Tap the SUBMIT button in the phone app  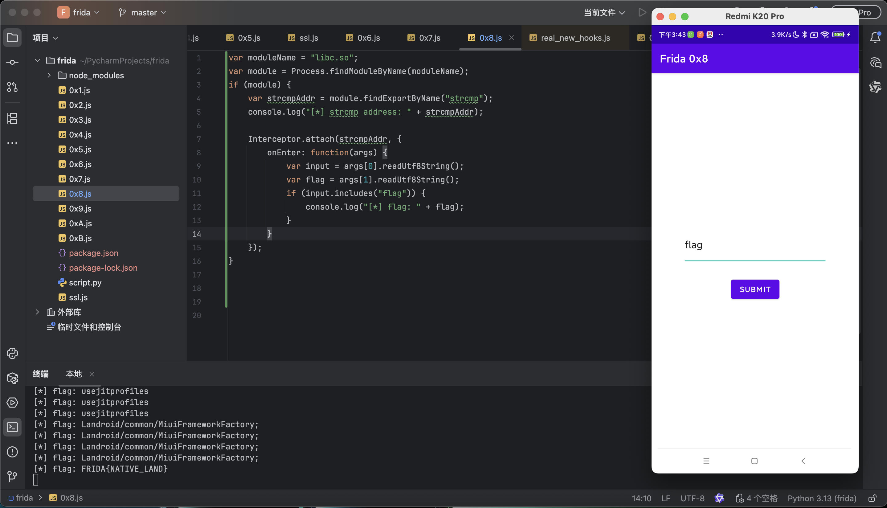click(755, 289)
